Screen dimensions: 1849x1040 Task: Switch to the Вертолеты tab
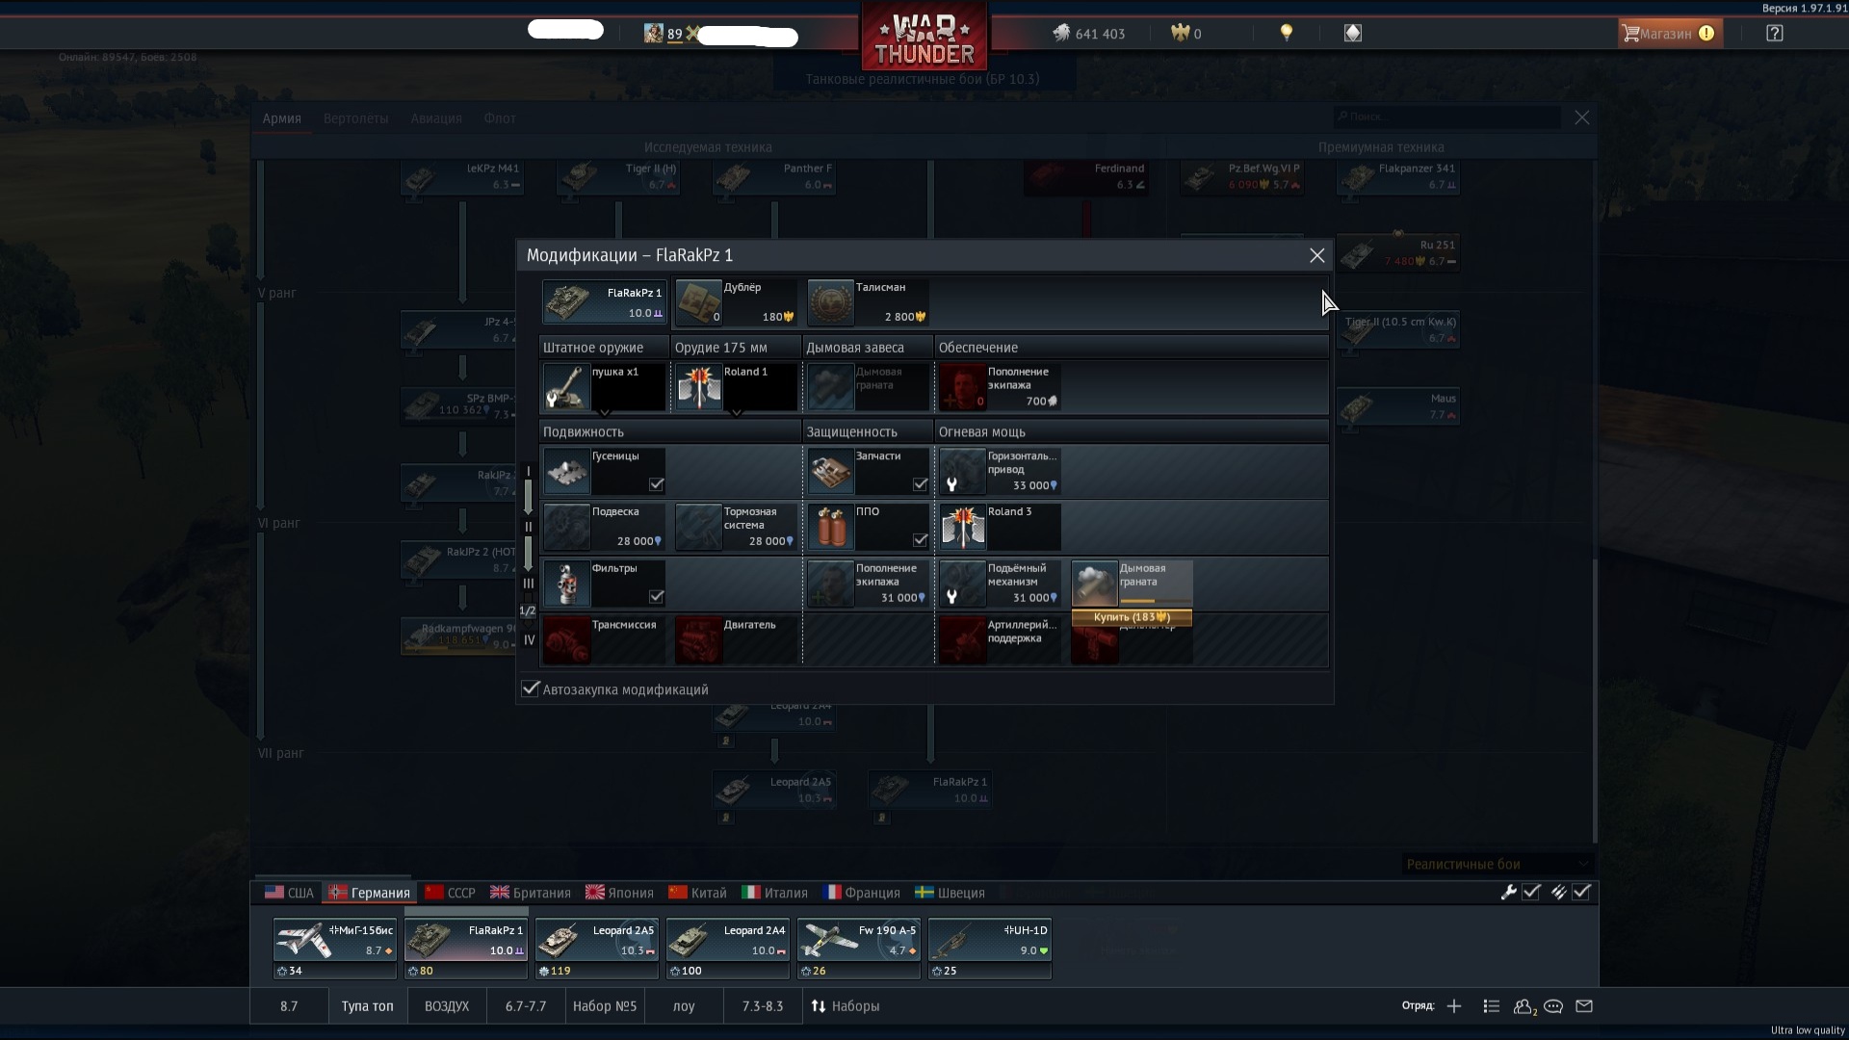click(356, 118)
